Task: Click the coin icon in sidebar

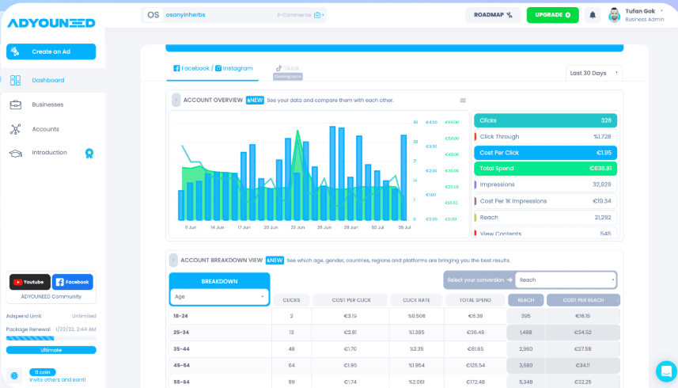Action: pos(14,375)
